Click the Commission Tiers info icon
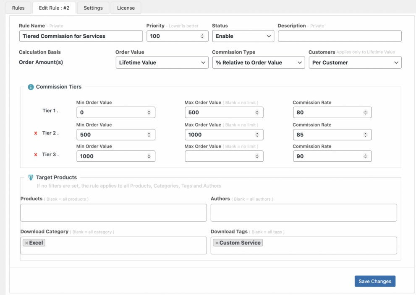 [31, 87]
